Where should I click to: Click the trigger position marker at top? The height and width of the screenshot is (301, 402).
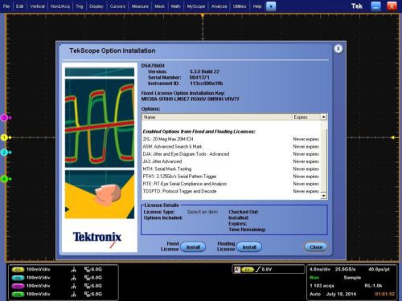coord(203,16)
